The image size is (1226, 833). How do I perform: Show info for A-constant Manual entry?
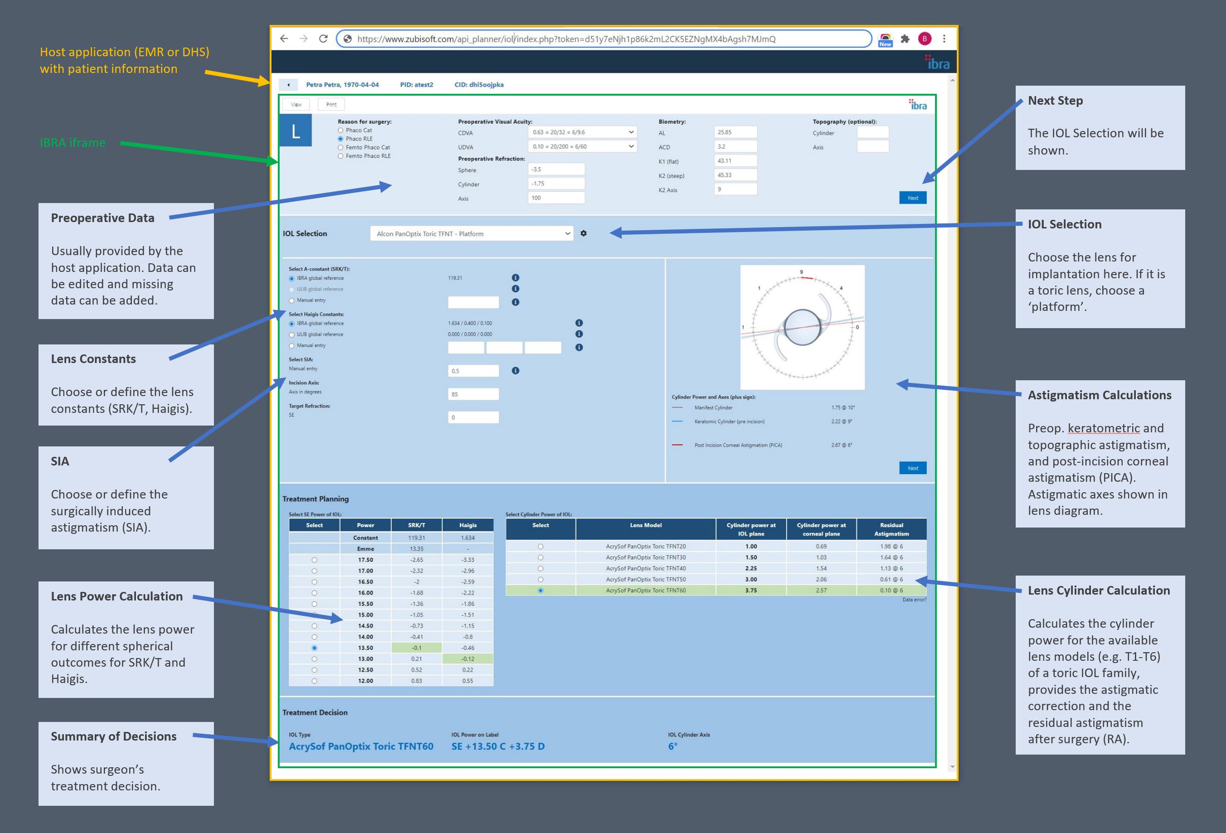(515, 302)
